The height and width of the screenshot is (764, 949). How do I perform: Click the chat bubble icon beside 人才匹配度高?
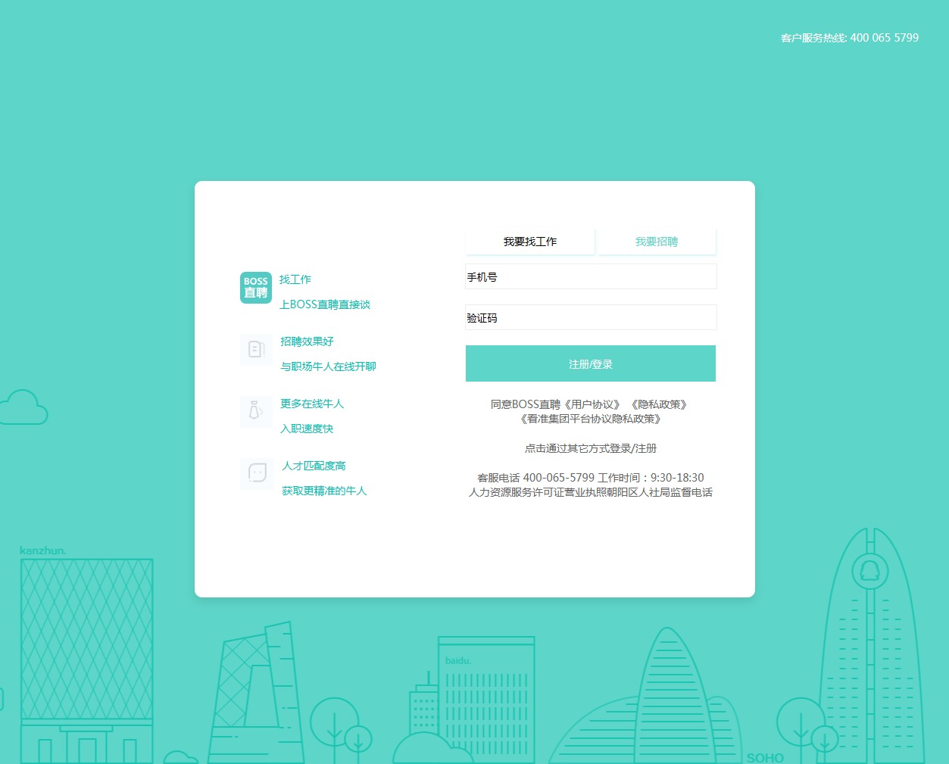point(257,473)
